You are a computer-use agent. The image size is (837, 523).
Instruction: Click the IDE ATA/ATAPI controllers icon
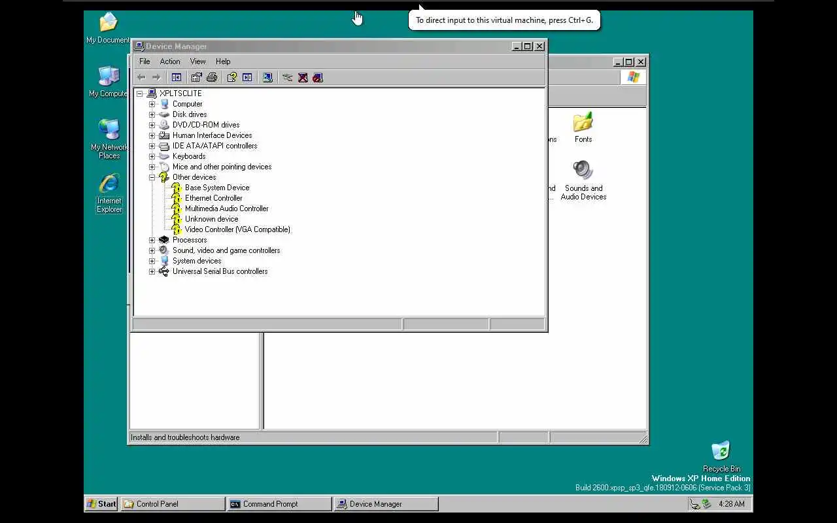tap(164, 146)
